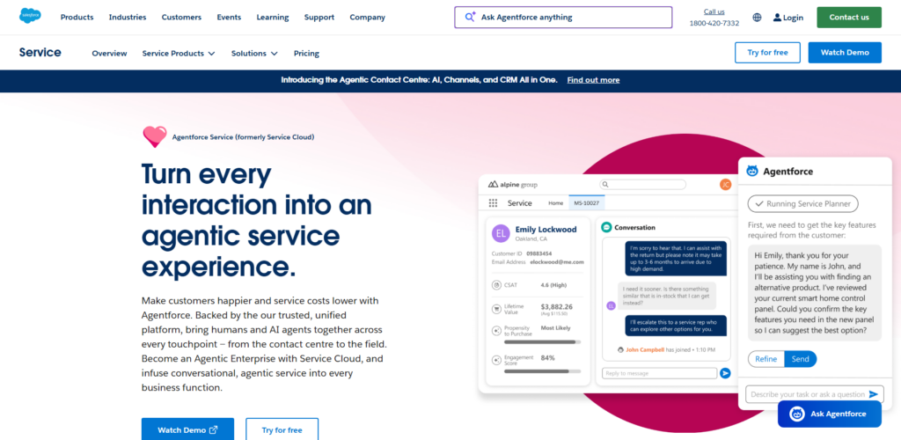Open the Industries menu

pos(128,18)
